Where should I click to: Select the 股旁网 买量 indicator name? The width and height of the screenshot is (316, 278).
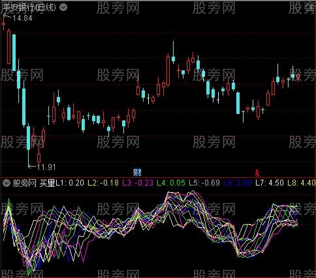tap(34, 183)
